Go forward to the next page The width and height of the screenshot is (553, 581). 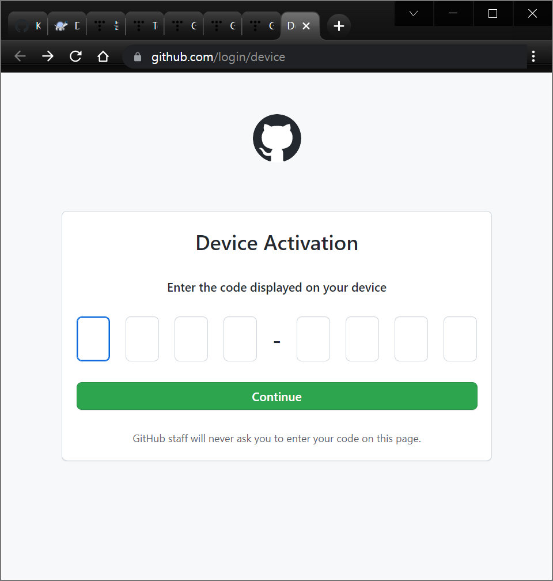48,56
